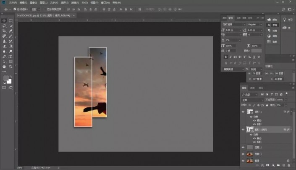Click the foreground color swatch

6,78
